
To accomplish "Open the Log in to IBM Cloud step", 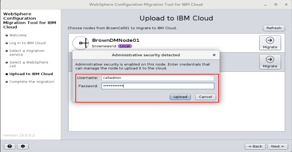I will pos(27,43).
